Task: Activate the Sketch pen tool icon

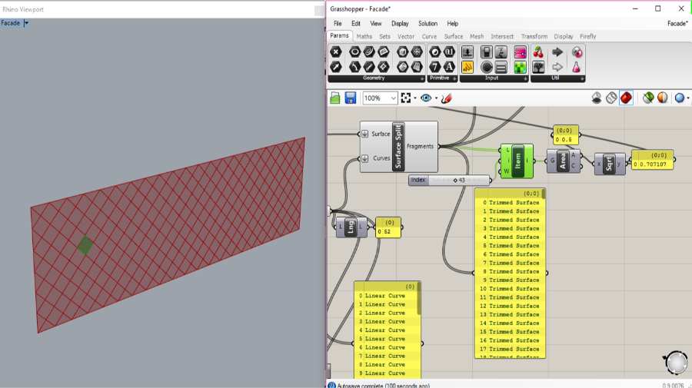Action: 447,98
